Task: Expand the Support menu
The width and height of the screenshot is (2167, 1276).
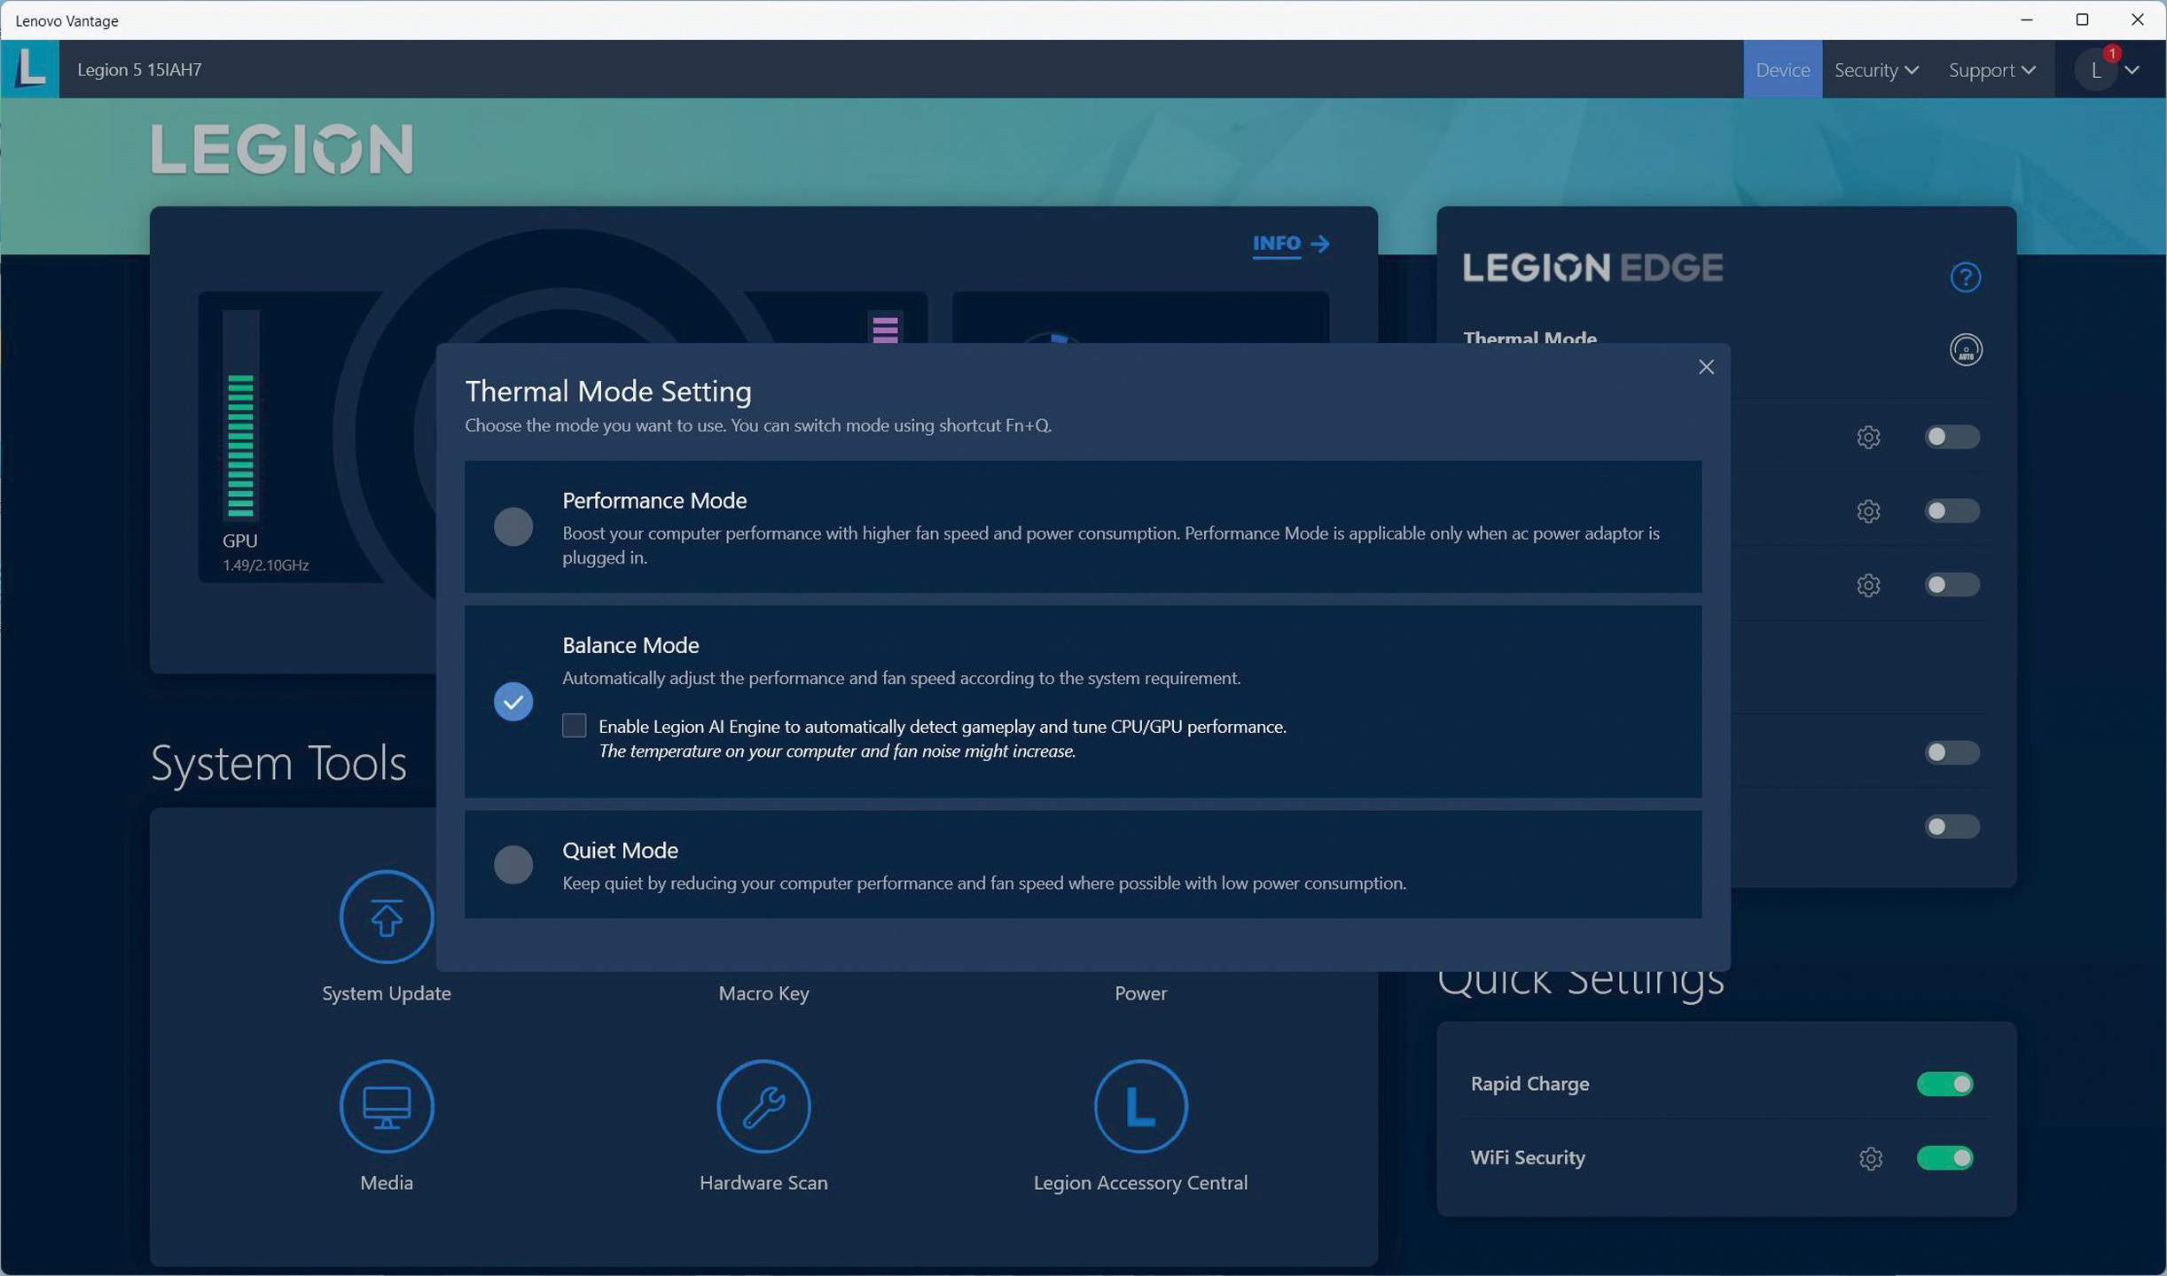Action: pos(1991,69)
